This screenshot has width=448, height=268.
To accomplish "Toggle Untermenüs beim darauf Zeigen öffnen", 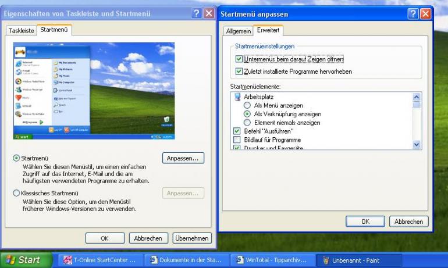I will 239,59.
